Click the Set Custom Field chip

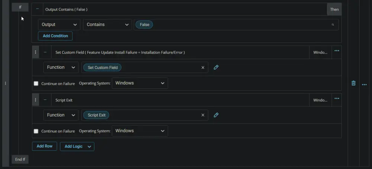tap(103, 68)
